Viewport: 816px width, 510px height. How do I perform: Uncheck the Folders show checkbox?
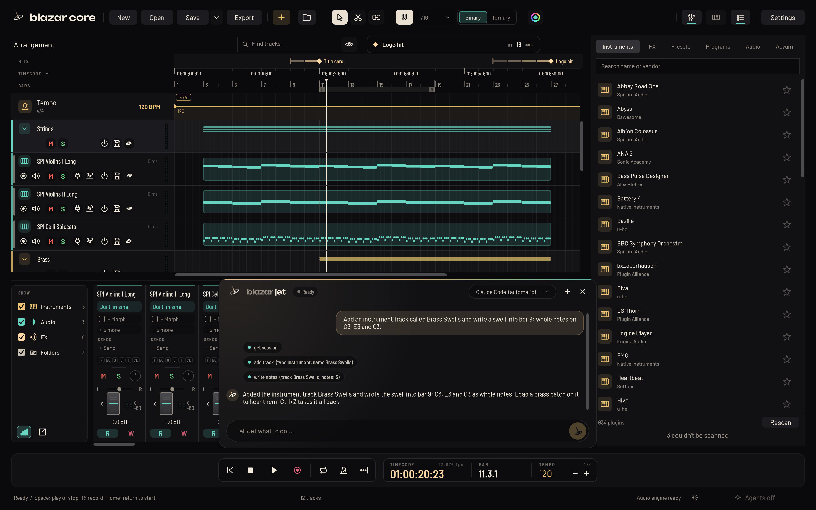[21, 352]
